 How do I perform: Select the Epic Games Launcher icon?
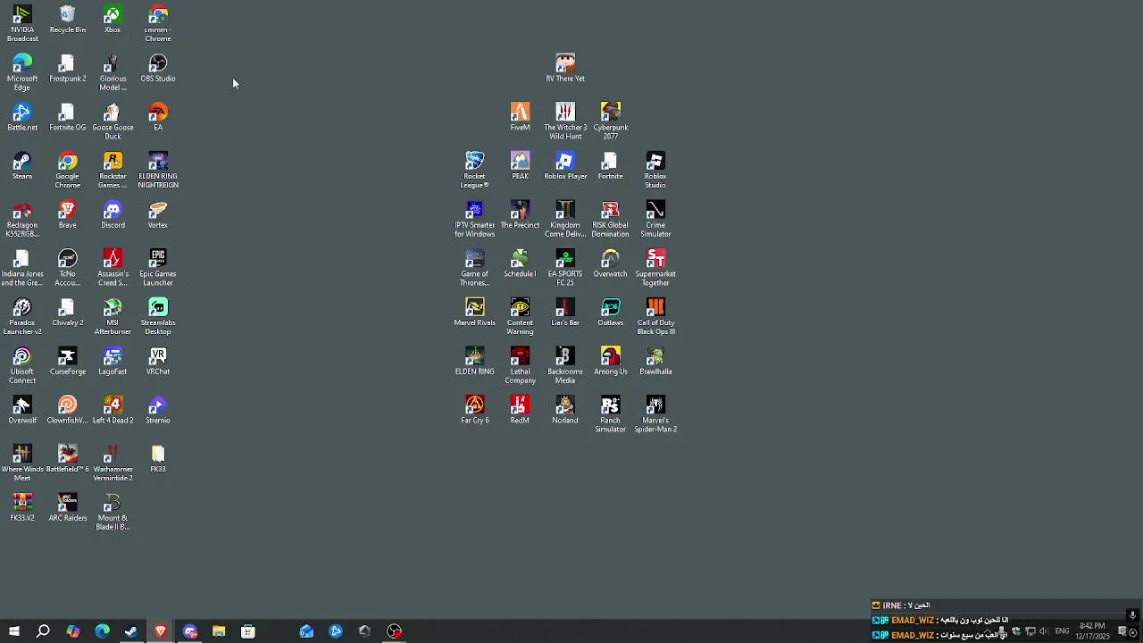coord(158,268)
